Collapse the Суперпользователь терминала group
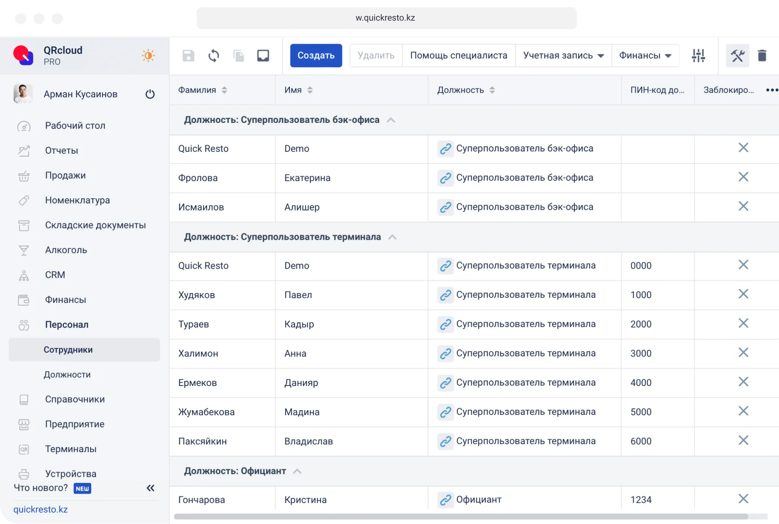Viewport: 779px width, 524px height. pos(393,237)
